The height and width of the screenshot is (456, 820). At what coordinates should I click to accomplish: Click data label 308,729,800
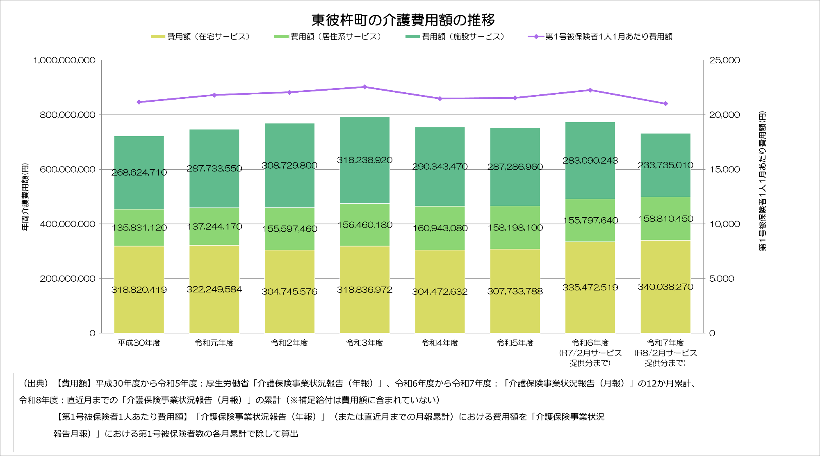click(289, 165)
